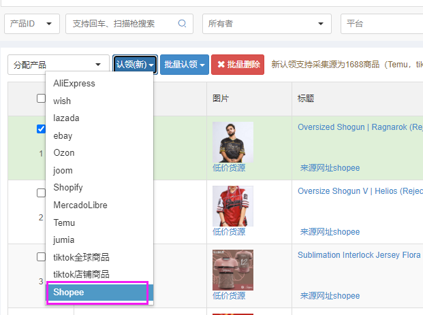
Task: Click 低价货源 under the Sublimation jersey image
Action: (229, 295)
